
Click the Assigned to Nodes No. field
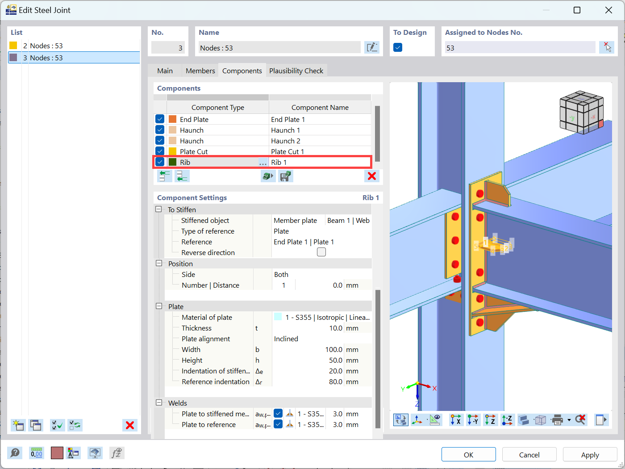coord(520,47)
